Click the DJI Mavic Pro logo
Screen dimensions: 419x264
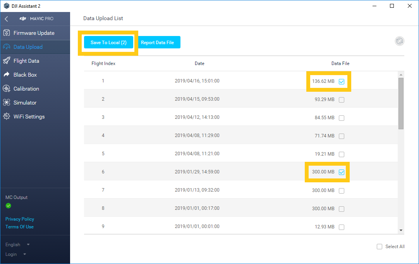(37, 19)
